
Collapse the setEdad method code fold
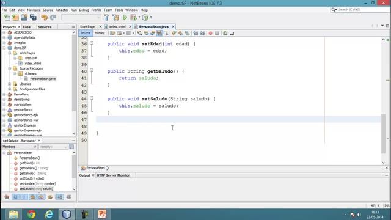[x=92, y=43]
